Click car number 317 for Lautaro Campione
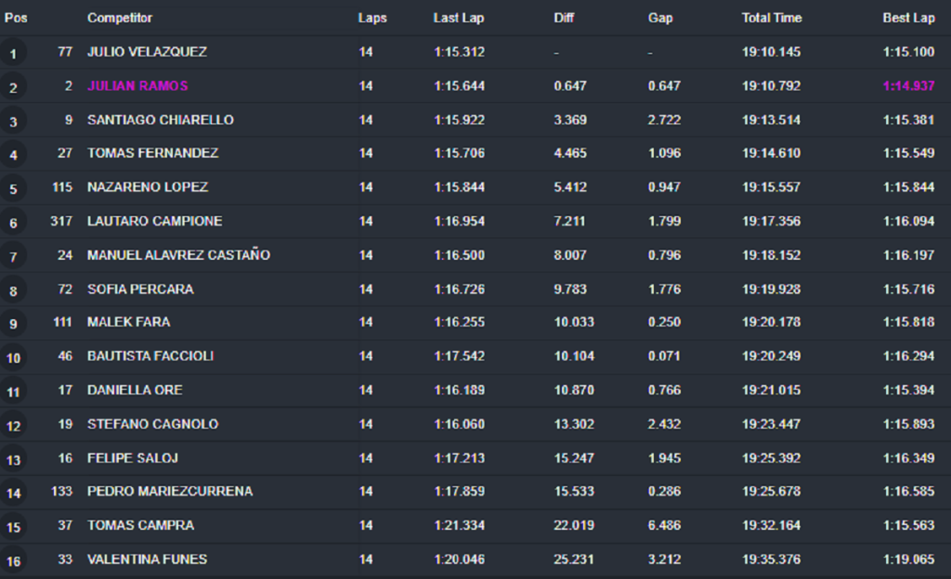Viewport: 951px width, 579px height. (61, 221)
